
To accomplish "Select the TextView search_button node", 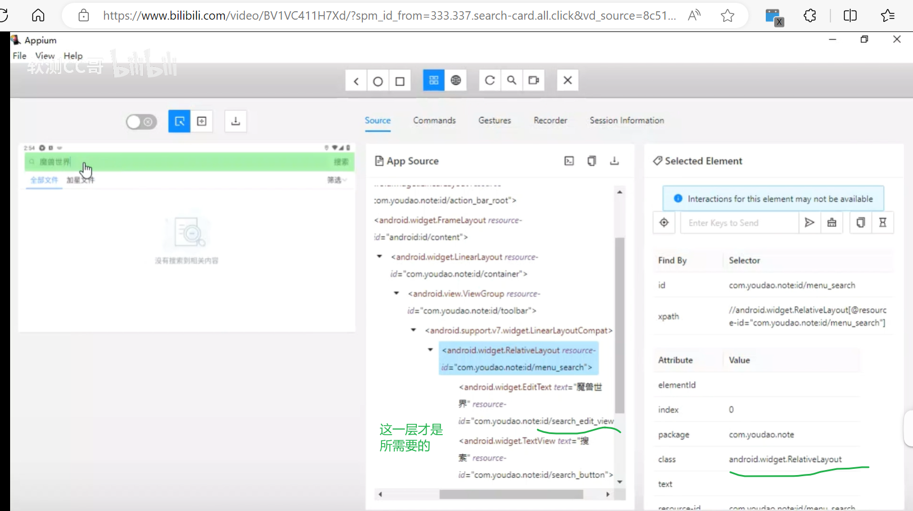I will pyautogui.click(x=535, y=458).
